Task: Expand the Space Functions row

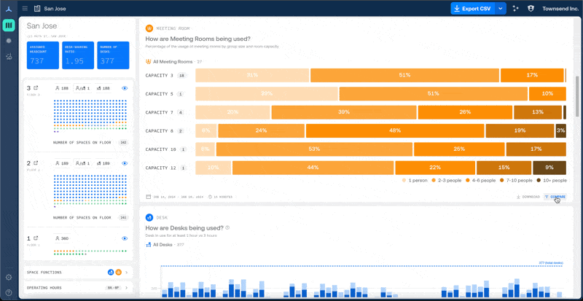Action: click(x=127, y=272)
